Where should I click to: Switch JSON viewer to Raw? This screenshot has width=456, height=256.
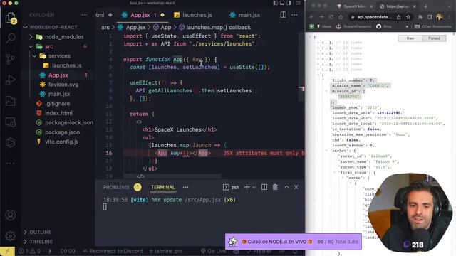click(410, 38)
